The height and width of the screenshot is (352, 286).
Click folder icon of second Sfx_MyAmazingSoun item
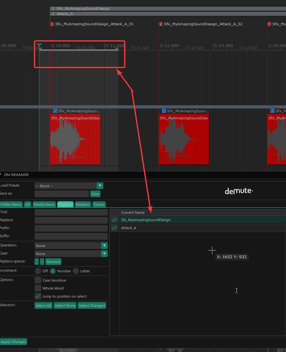164,111
